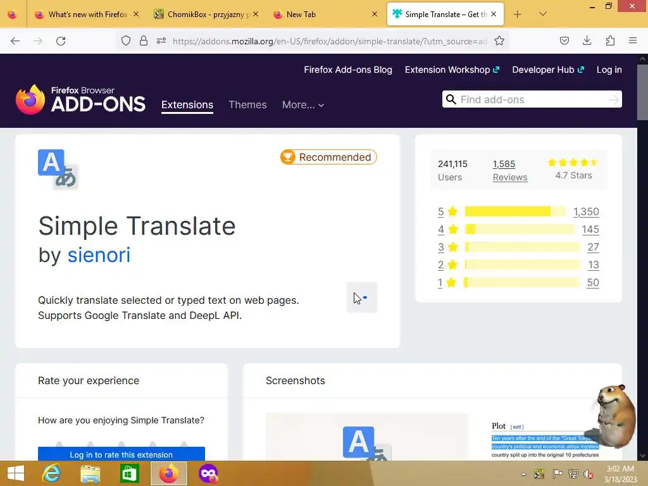The width and height of the screenshot is (648, 486).
Task: Close the New Tab tab
Action: click(x=375, y=14)
